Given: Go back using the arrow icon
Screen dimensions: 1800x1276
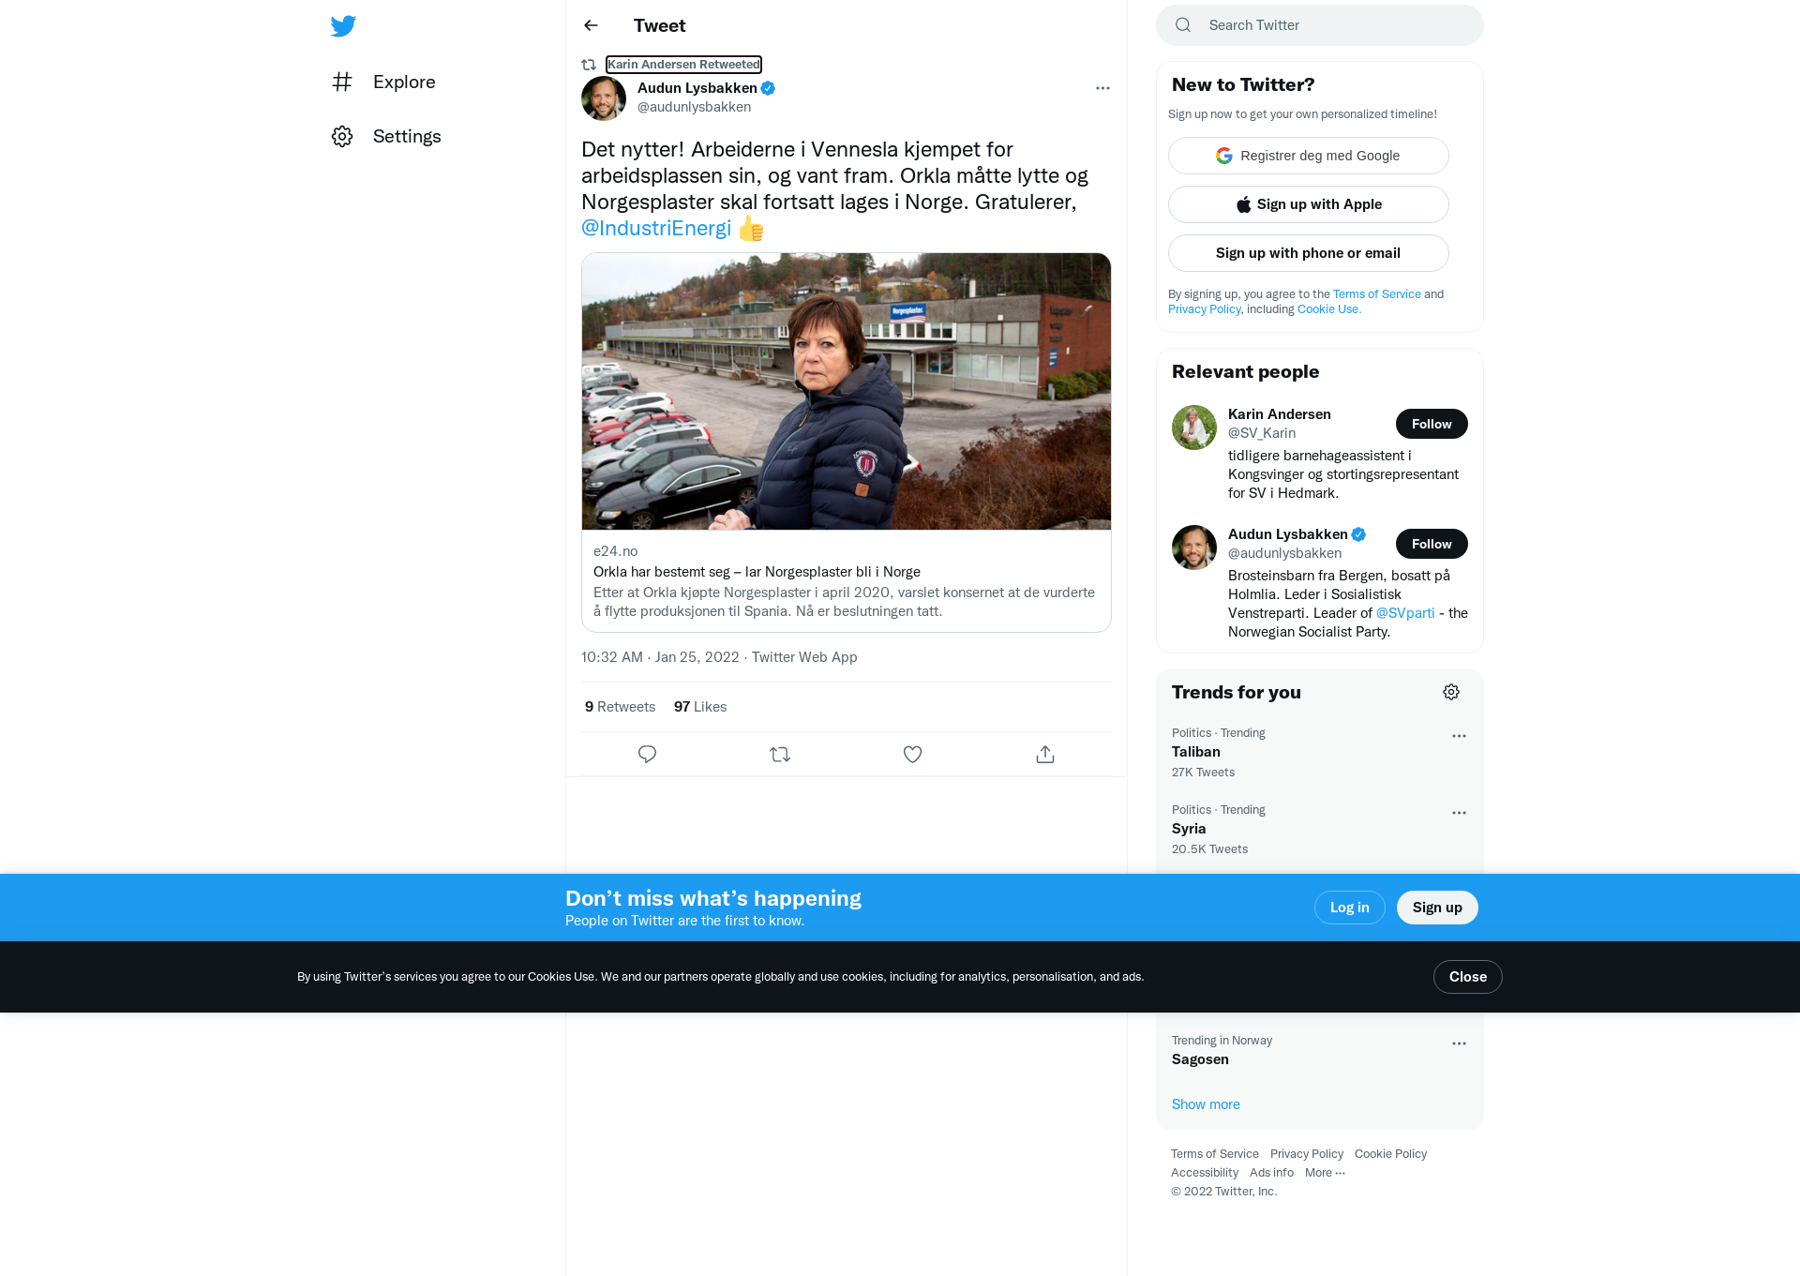Looking at the screenshot, I should click(591, 25).
